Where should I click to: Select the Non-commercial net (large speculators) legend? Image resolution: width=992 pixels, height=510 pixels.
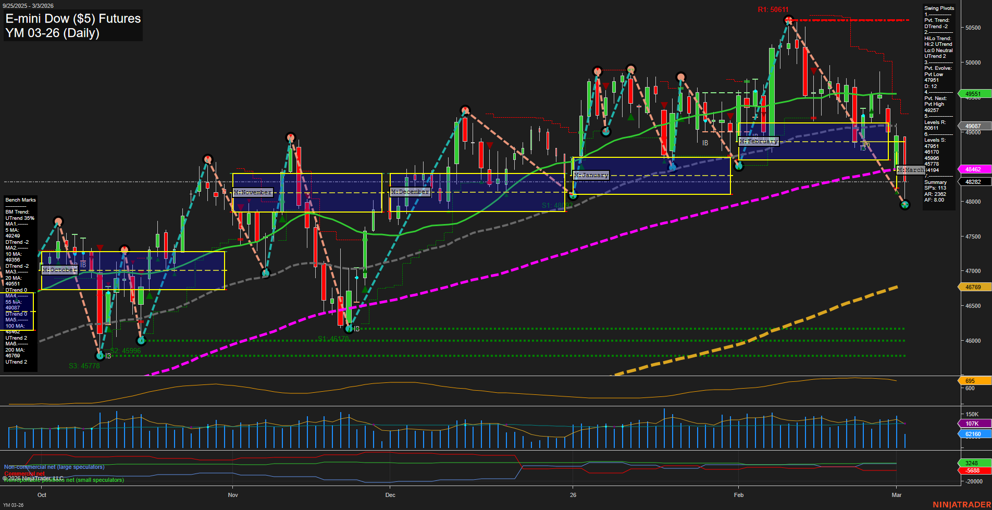[54, 467]
